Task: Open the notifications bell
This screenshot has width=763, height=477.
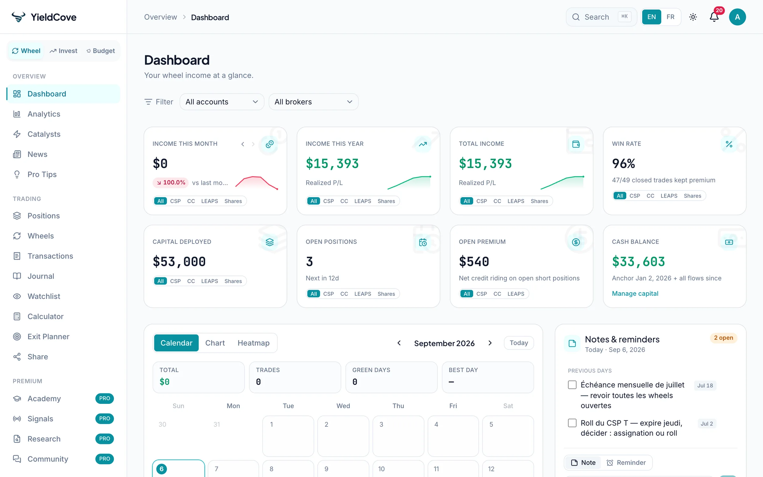Action: [x=714, y=17]
